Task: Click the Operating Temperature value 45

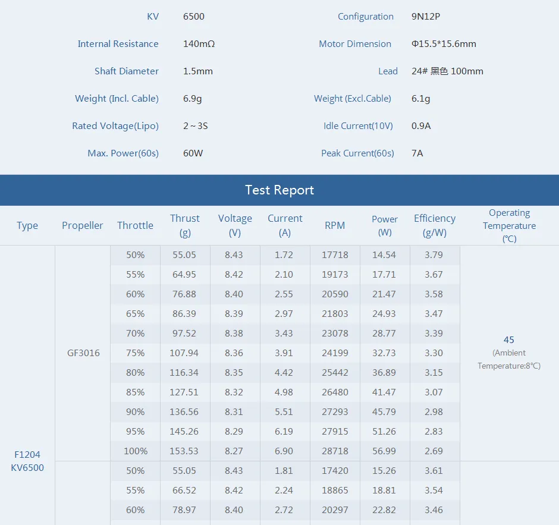Action: pos(509,339)
